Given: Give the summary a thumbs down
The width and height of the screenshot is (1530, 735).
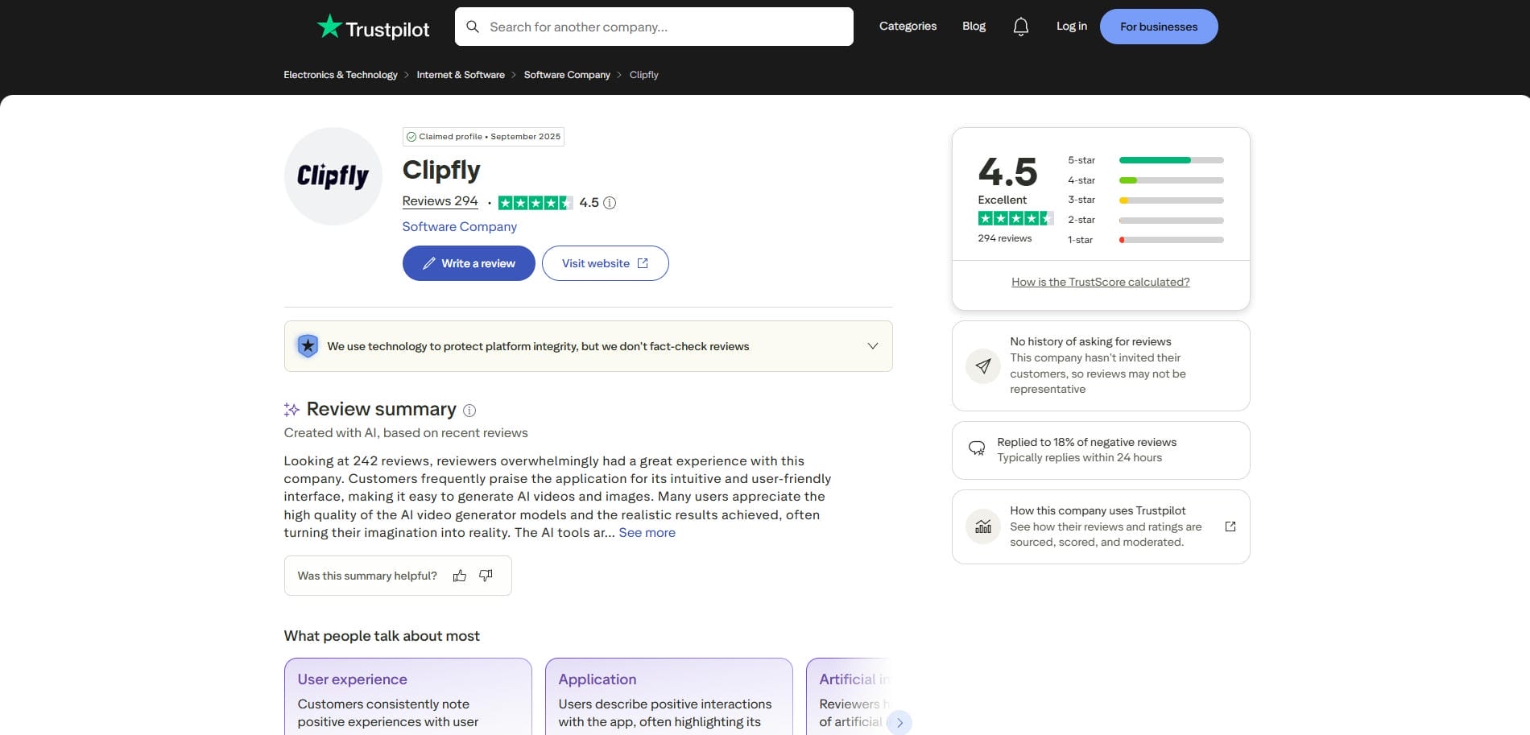Looking at the screenshot, I should [486, 576].
